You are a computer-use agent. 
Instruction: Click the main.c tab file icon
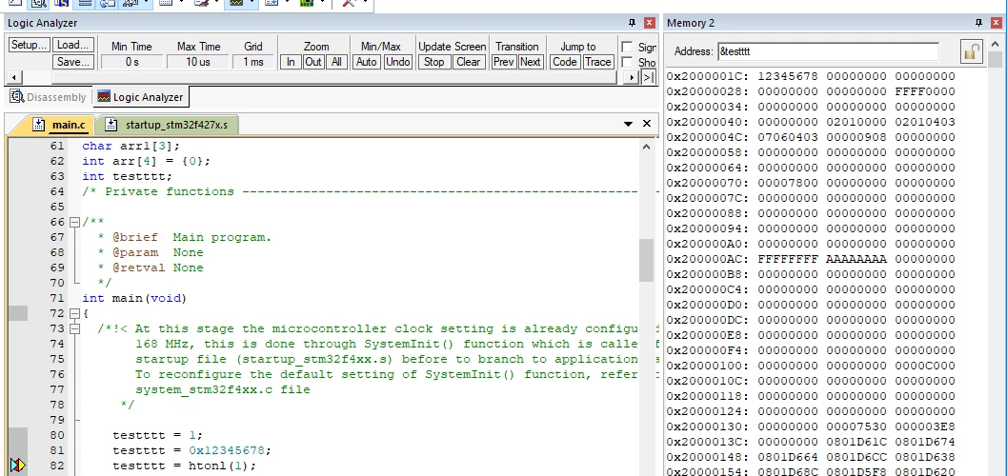point(39,125)
